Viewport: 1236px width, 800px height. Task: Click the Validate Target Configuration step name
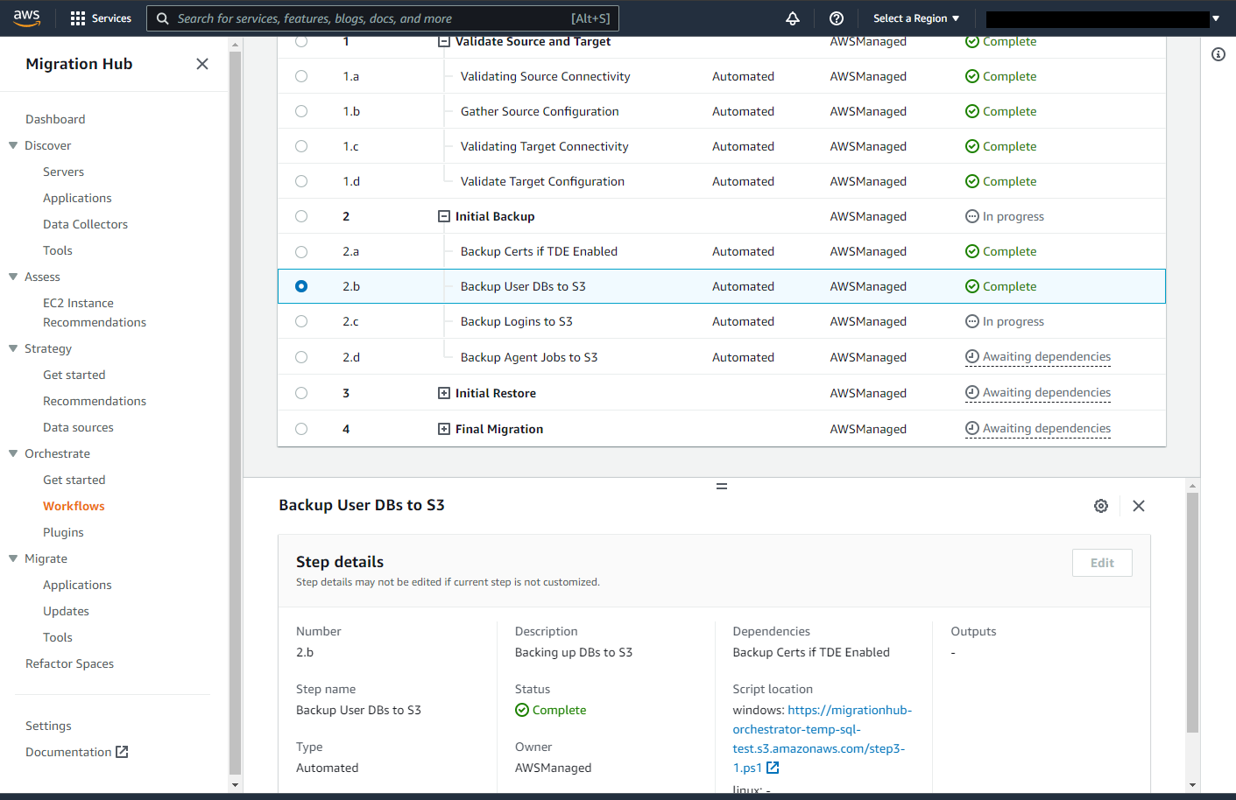coord(543,181)
